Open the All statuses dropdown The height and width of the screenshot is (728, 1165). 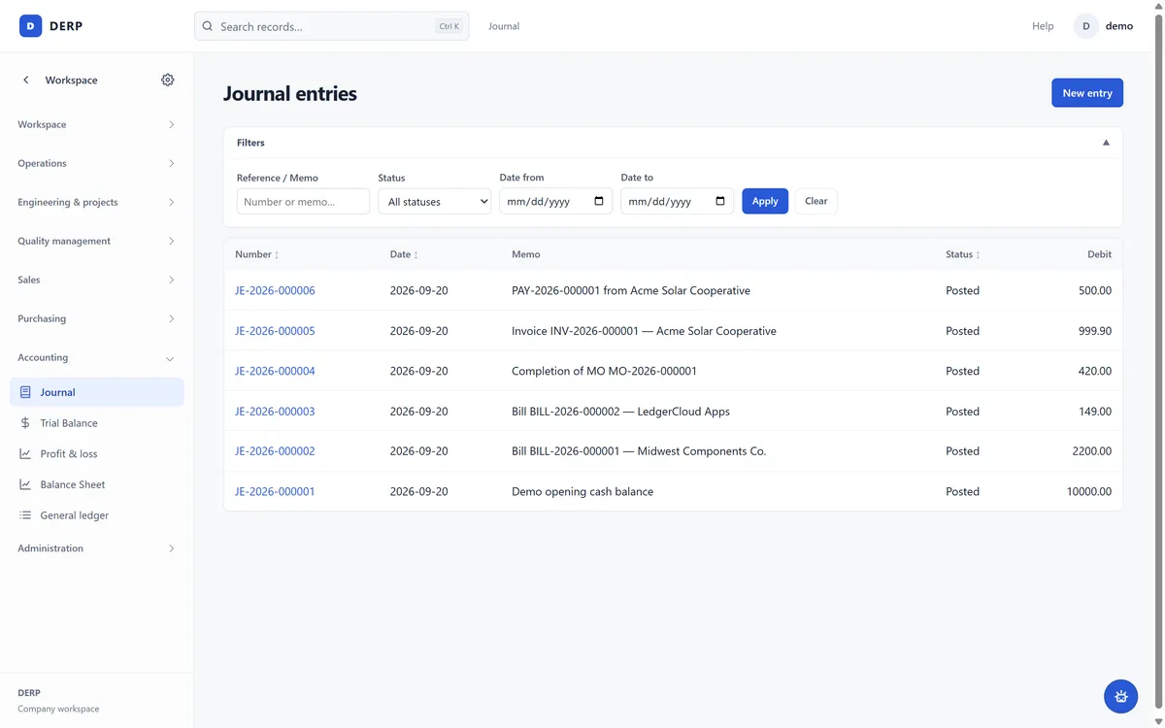434,201
